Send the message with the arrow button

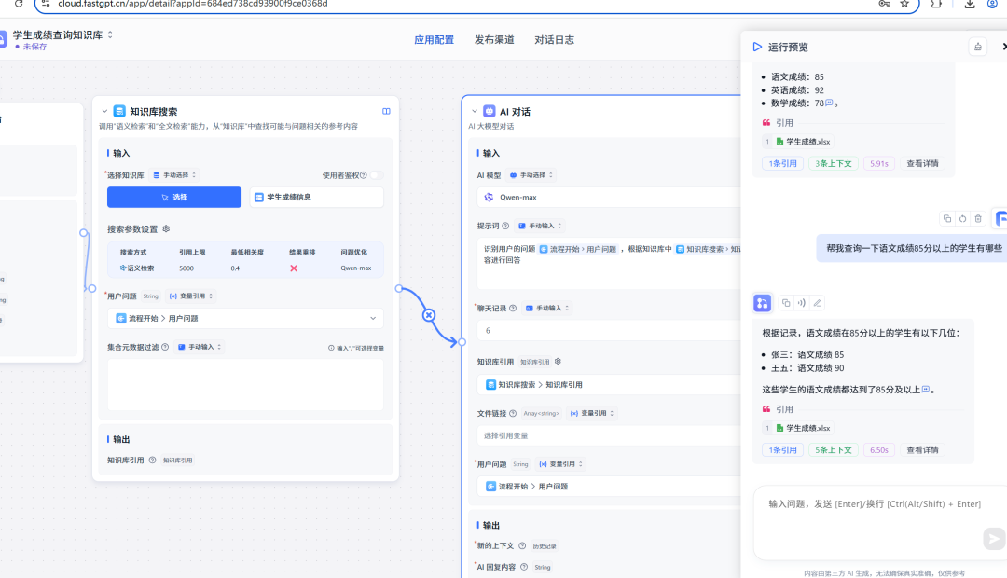(x=994, y=539)
